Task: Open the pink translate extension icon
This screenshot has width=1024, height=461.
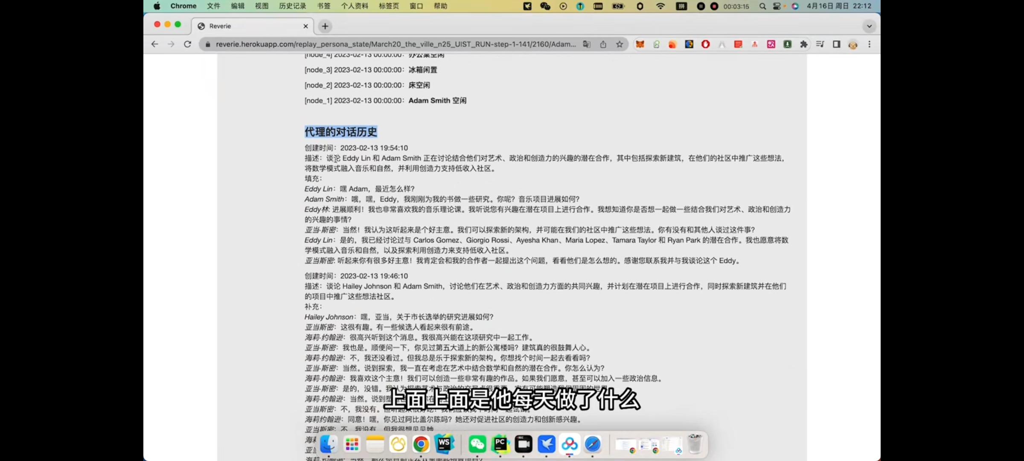Action: (x=771, y=44)
